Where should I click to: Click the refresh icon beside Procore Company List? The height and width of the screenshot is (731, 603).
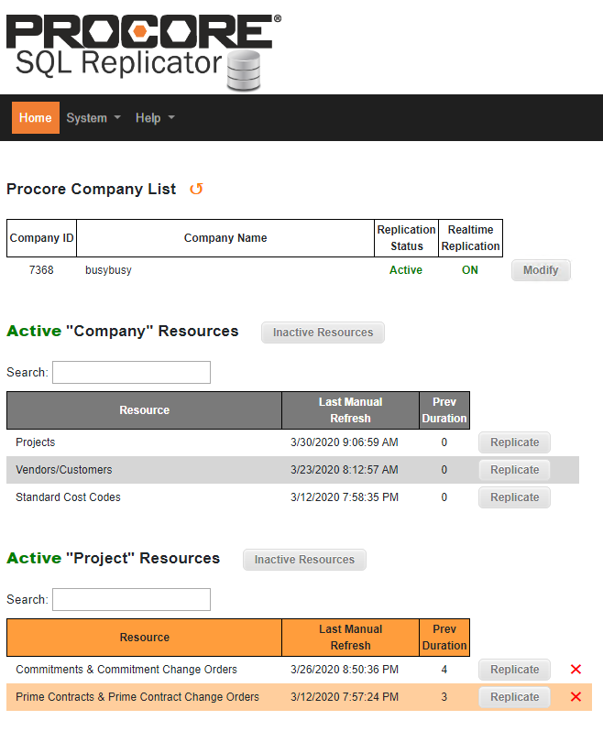196,189
